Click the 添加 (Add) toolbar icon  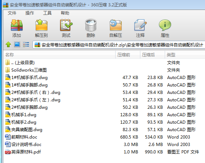[17, 25]
